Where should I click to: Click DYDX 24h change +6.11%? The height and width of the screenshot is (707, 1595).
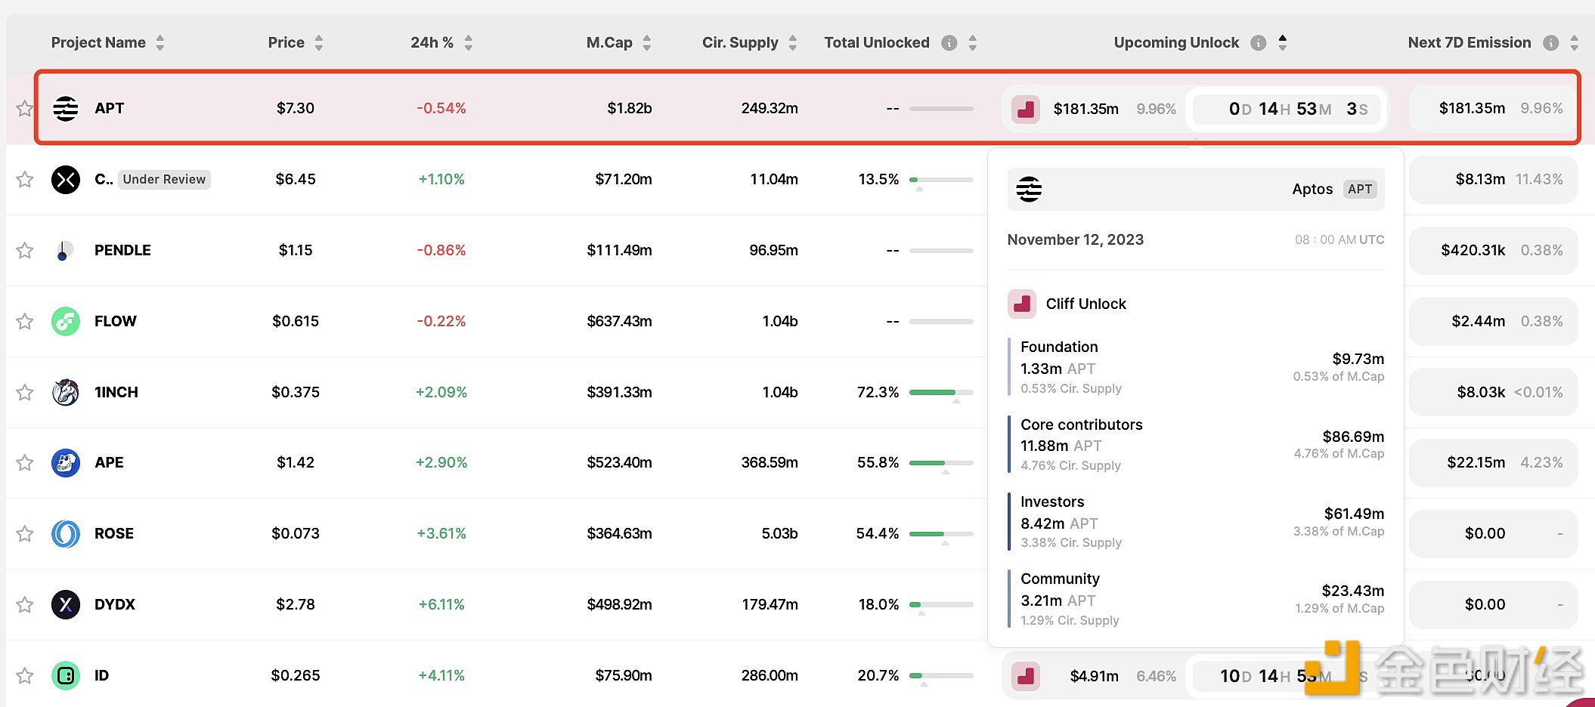point(441,605)
